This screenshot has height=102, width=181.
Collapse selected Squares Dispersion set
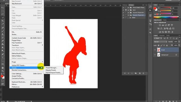click(128, 15)
